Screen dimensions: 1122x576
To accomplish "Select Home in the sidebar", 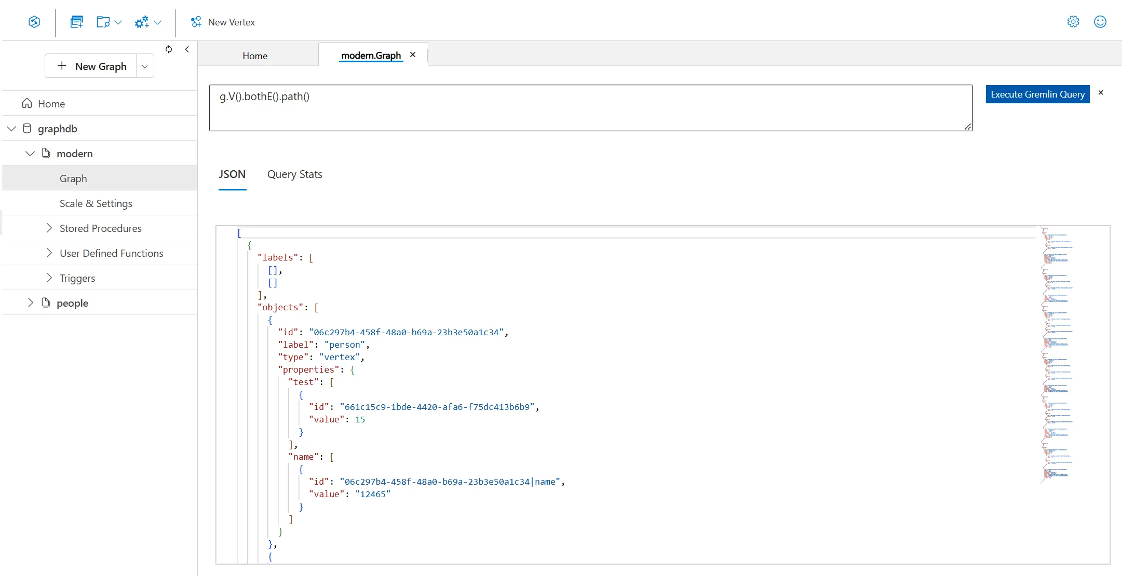I will pos(100,103).
